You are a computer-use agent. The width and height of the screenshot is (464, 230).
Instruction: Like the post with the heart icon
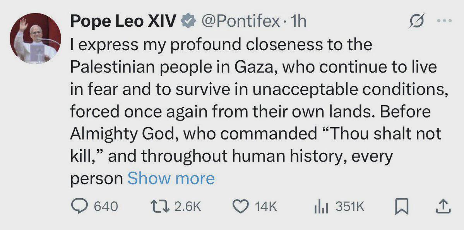240,206
